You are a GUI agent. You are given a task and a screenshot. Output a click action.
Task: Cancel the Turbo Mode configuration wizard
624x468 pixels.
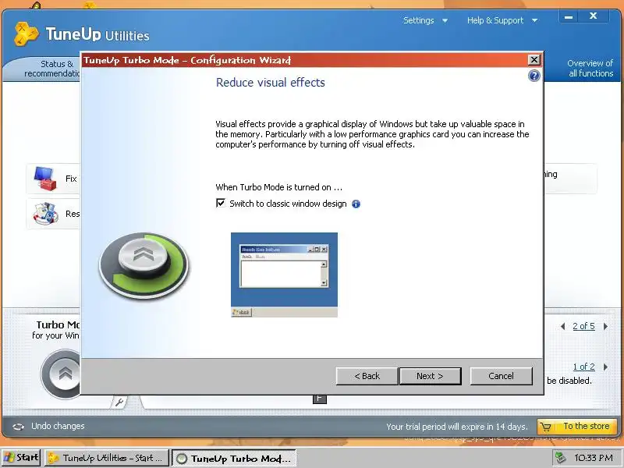coord(501,376)
